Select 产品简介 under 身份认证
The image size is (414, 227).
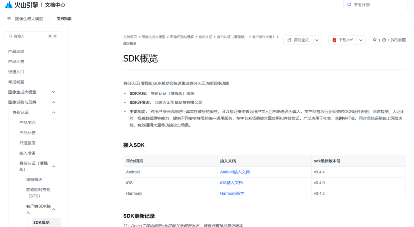[x=27, y=123]
